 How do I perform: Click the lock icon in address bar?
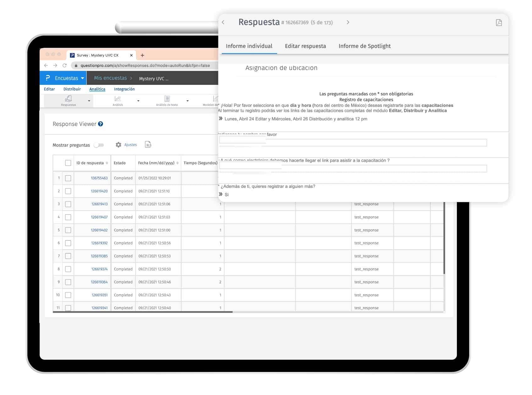pyautogui.click(x=76, y=66)
